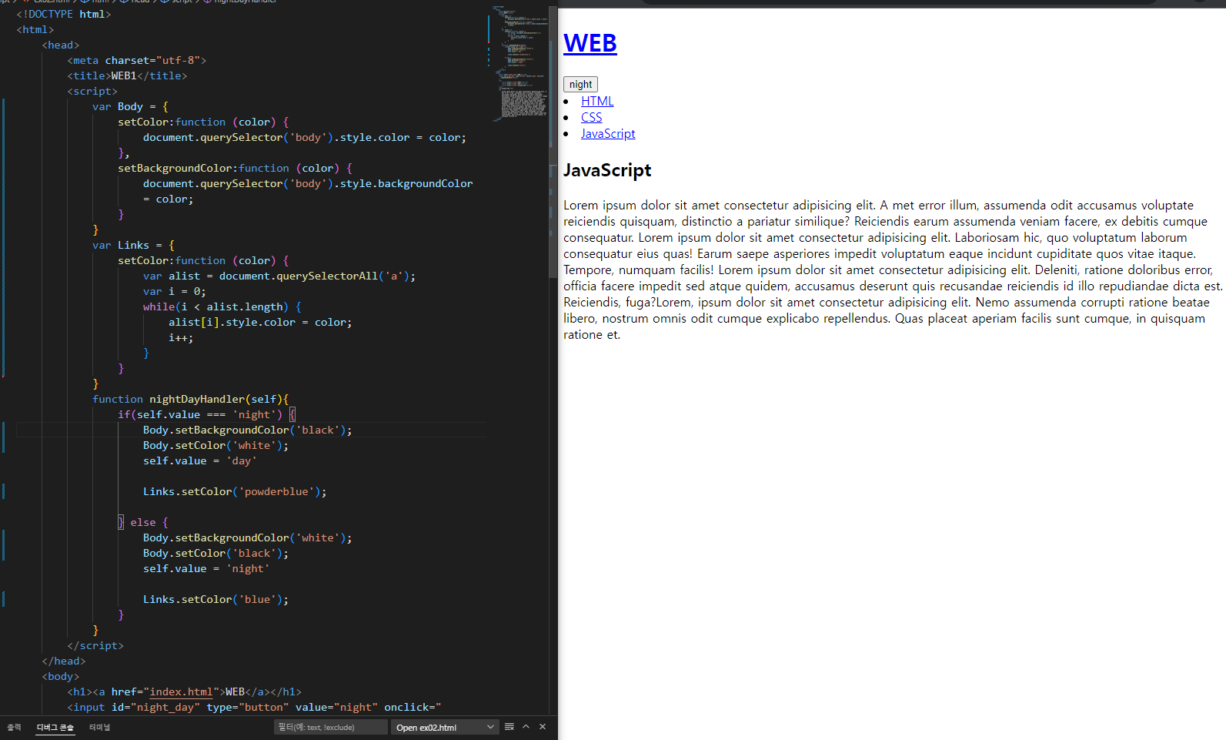Click "var alist = document.querySelectorAll('a');"
The width and height of the screenshot is (1226, 740).
pyautogui.click(x=279, y=276)
